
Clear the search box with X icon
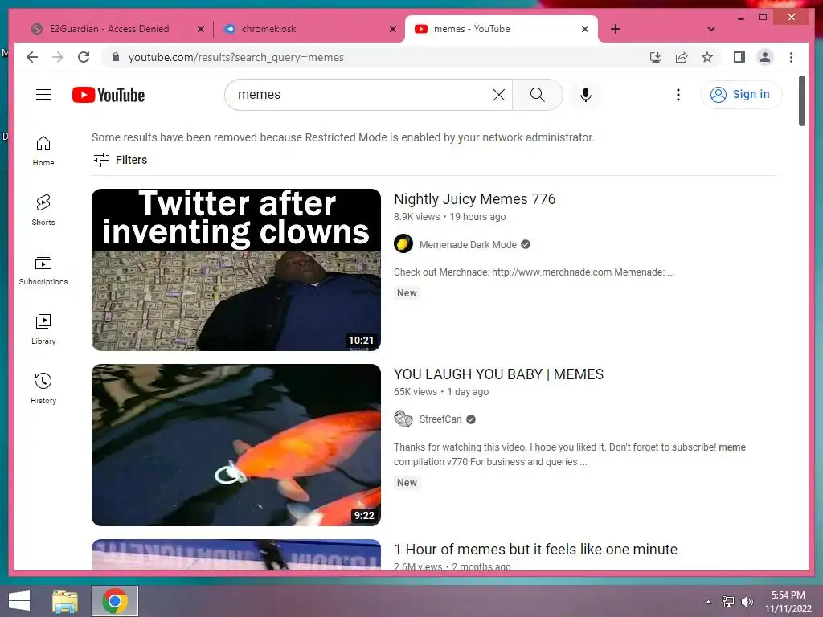coord(498,95)
